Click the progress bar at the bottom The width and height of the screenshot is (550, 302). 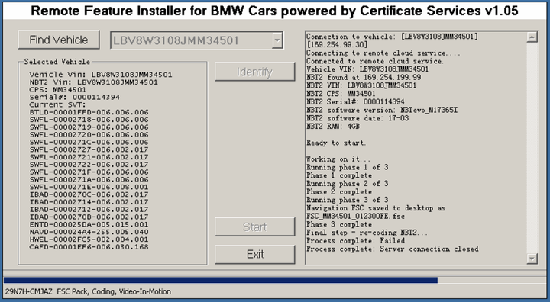(275, 280)
